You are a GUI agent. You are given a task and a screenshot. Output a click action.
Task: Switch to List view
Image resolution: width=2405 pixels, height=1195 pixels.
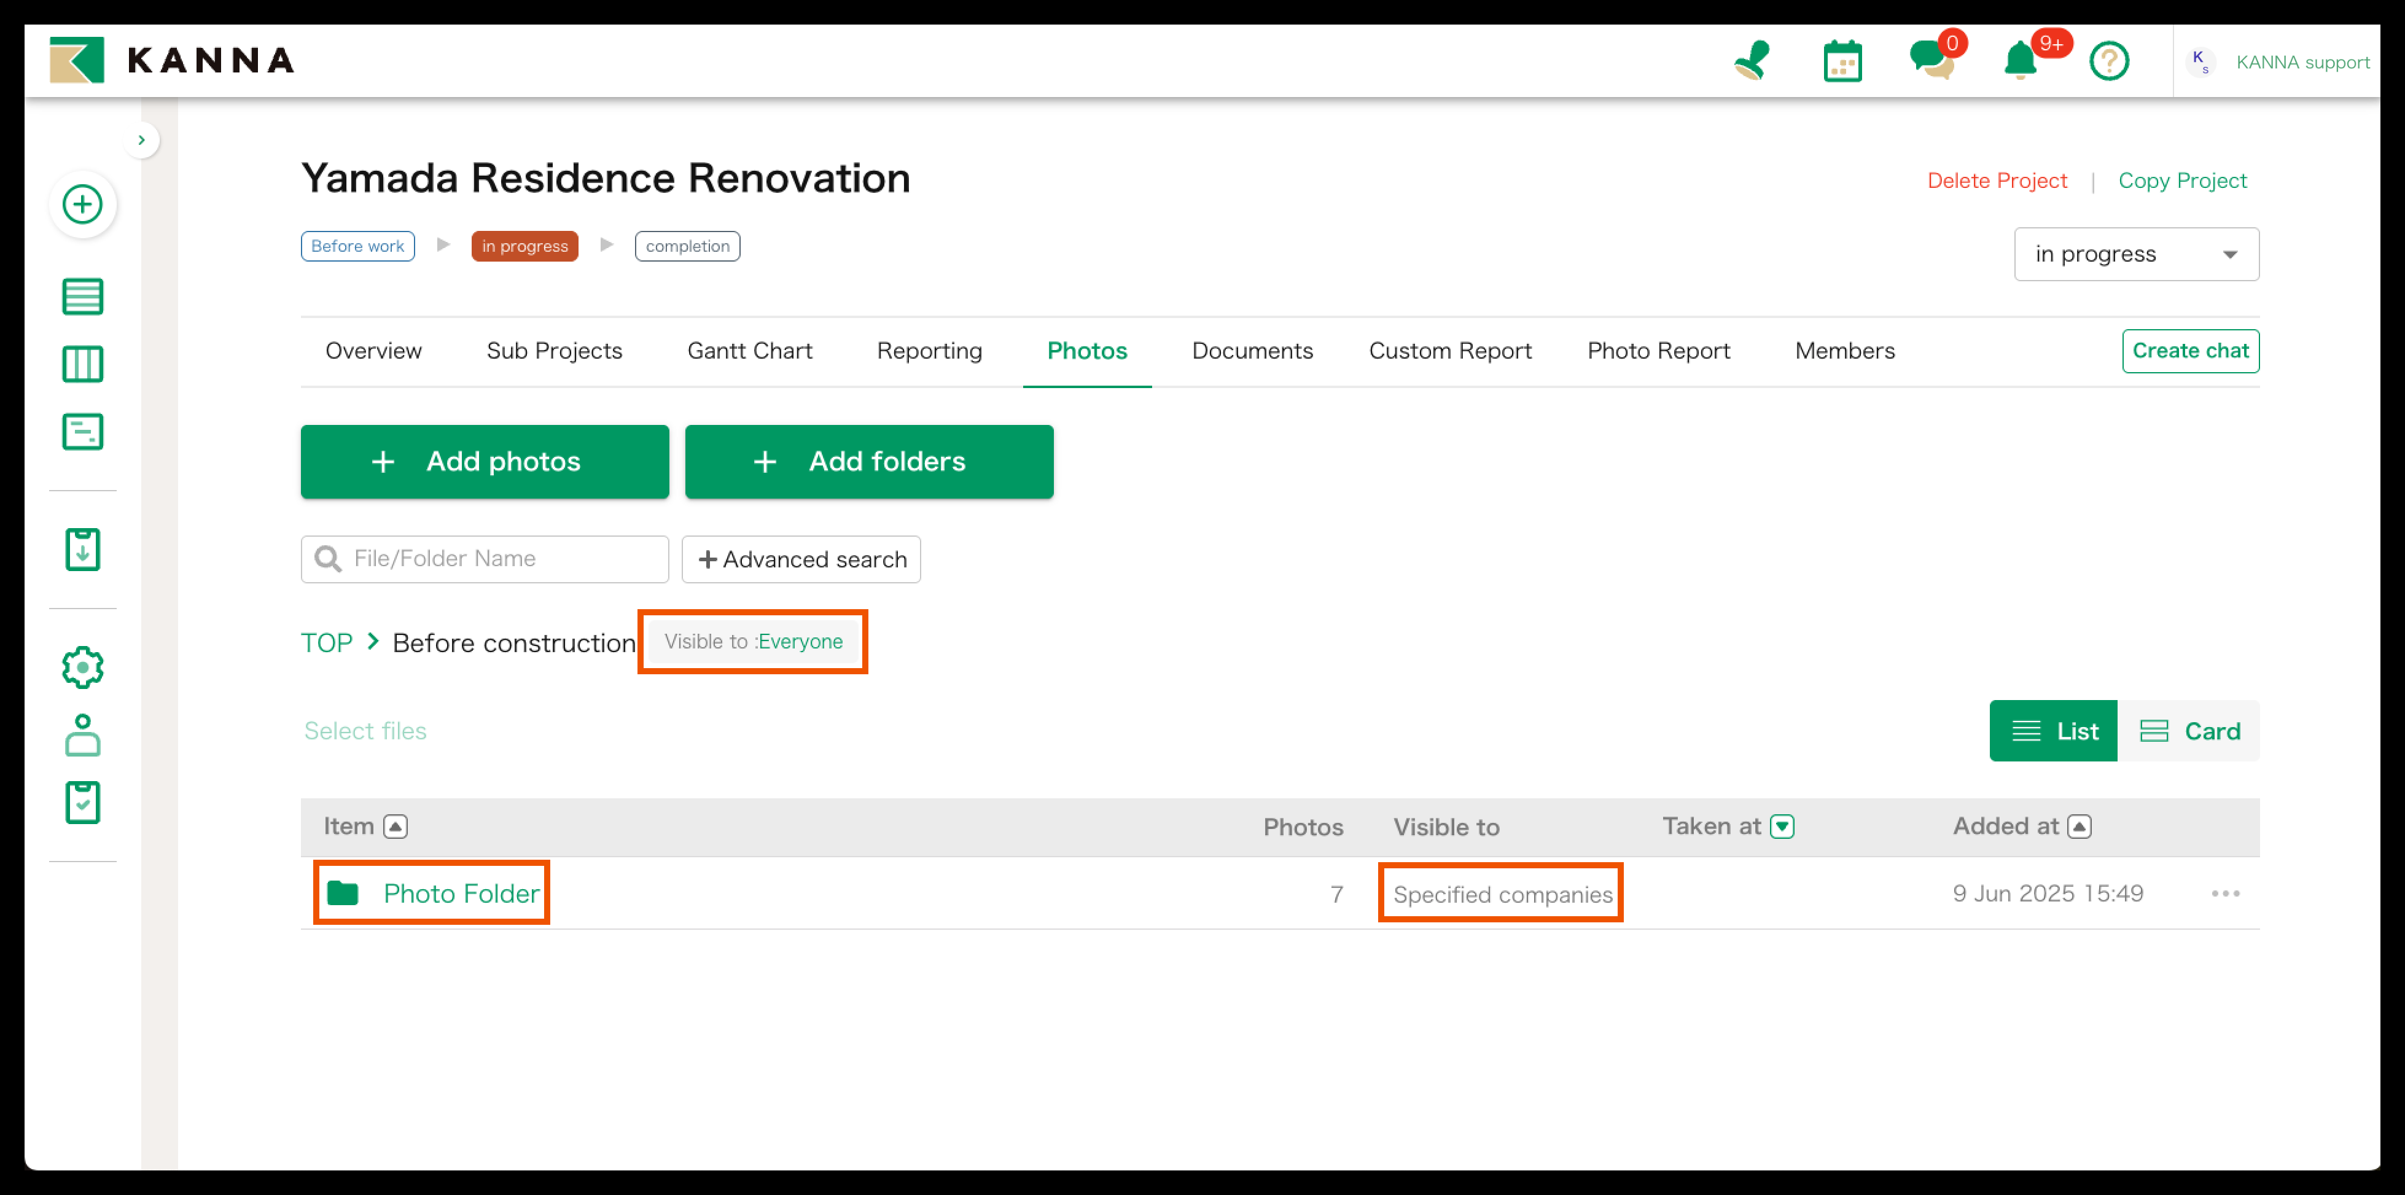tap(2053, 731)
